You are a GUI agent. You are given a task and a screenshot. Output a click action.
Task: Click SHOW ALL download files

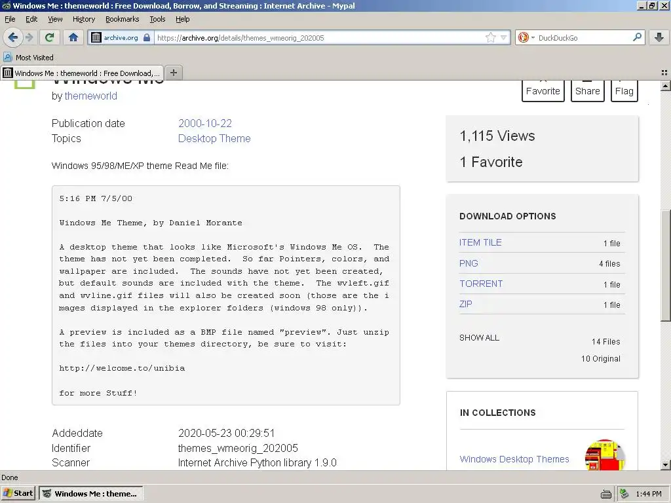point(479,337)
